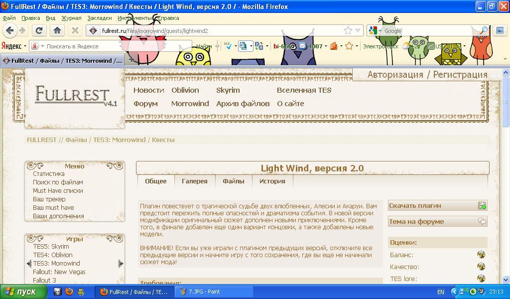Click the Stop loading X button
This screenshot has height=299, width=510.
(75, 30)
